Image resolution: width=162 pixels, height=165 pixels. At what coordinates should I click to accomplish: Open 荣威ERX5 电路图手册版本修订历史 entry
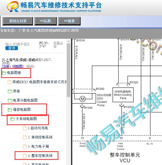(x=39, y=82)
